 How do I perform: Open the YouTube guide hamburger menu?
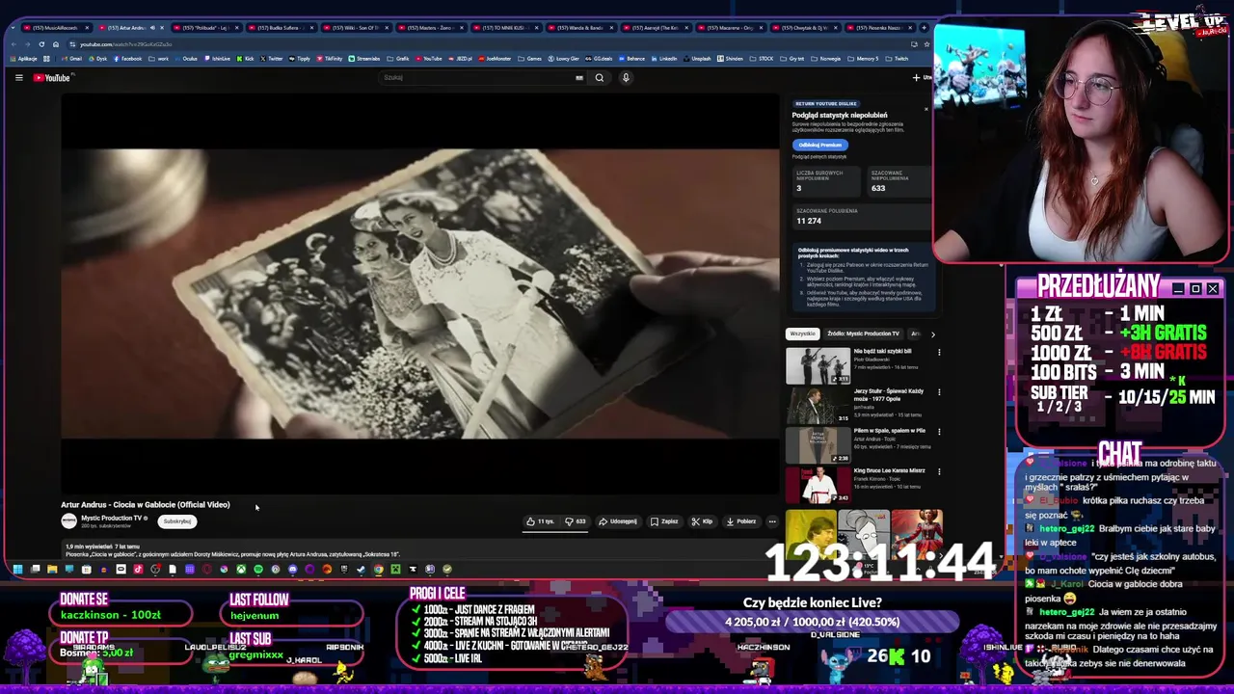[x=18, y=77]
